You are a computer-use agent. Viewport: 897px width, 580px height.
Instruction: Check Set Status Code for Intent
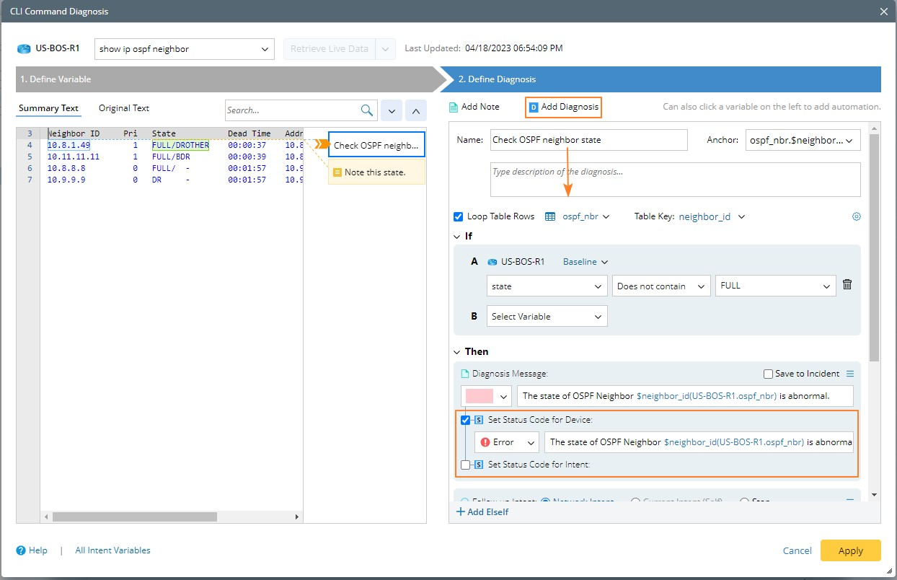[x=466, y=465]
